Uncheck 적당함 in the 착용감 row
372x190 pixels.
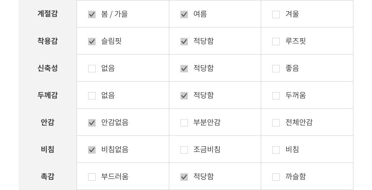coord(184,42)
